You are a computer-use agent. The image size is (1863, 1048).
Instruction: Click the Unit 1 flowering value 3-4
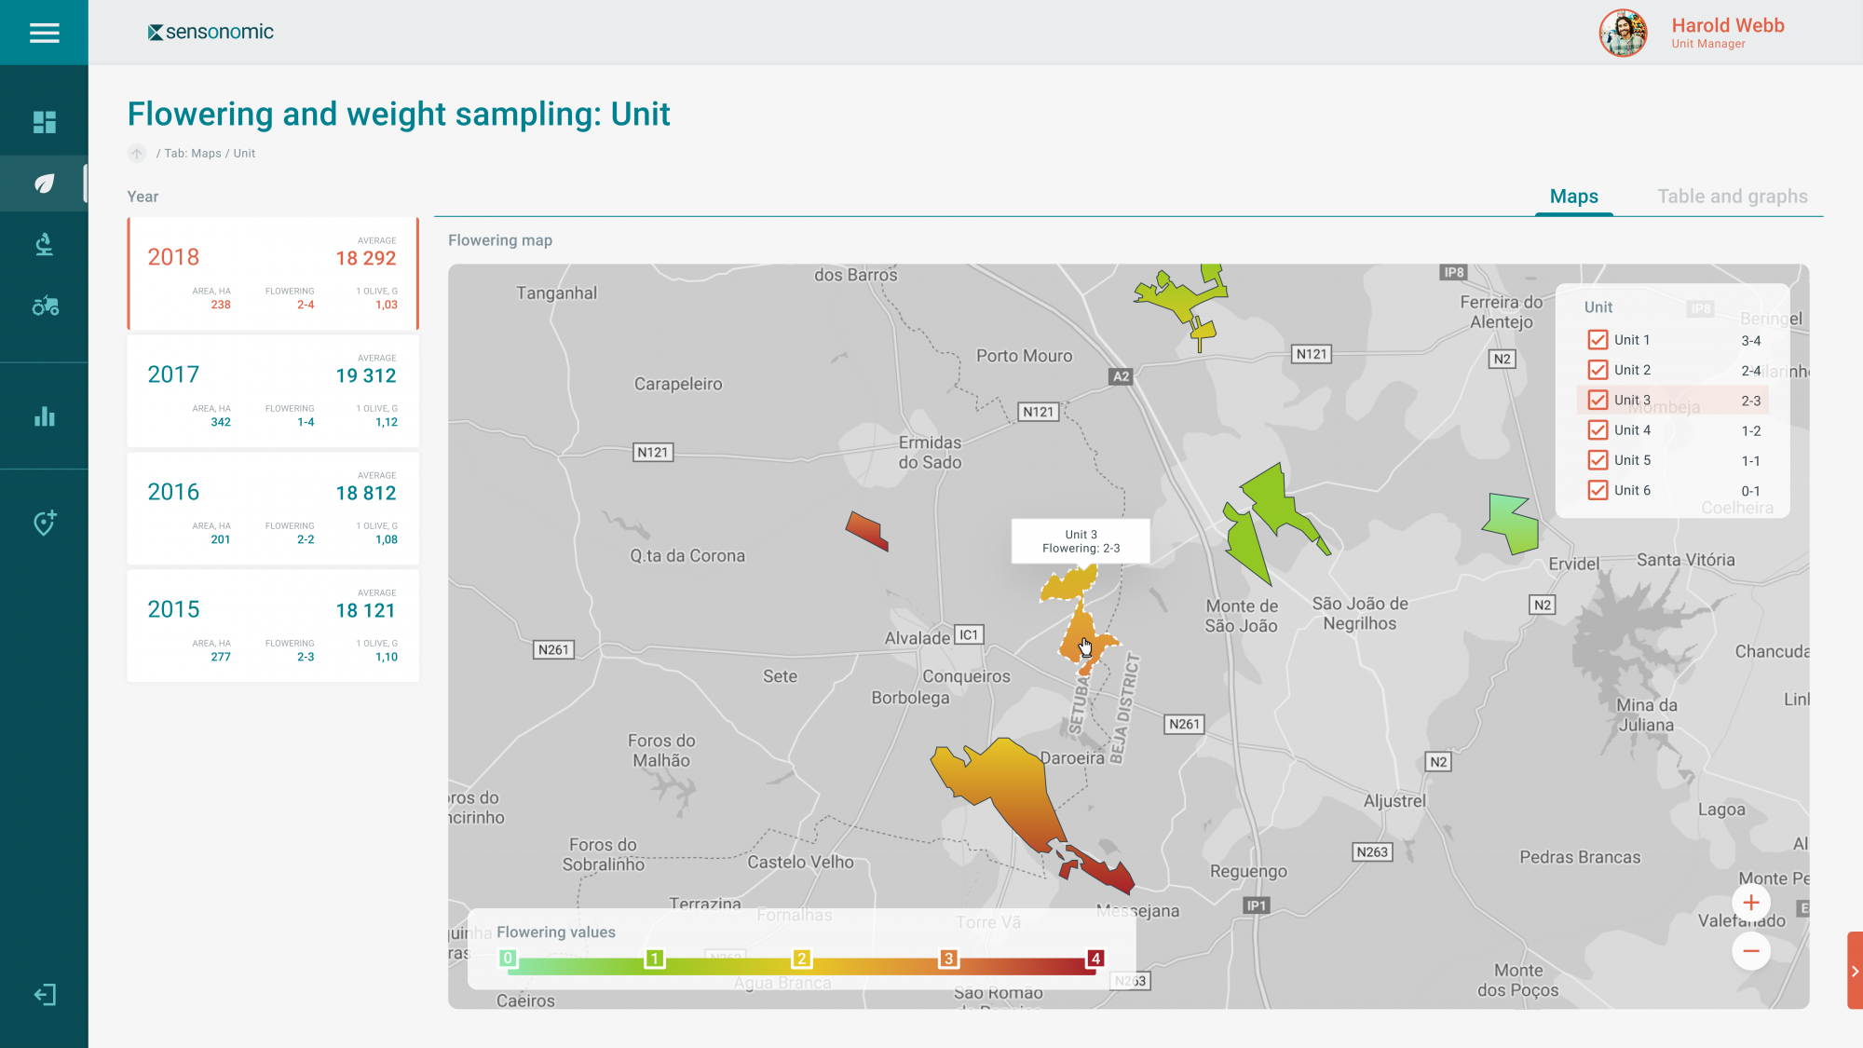[1751, 341]
